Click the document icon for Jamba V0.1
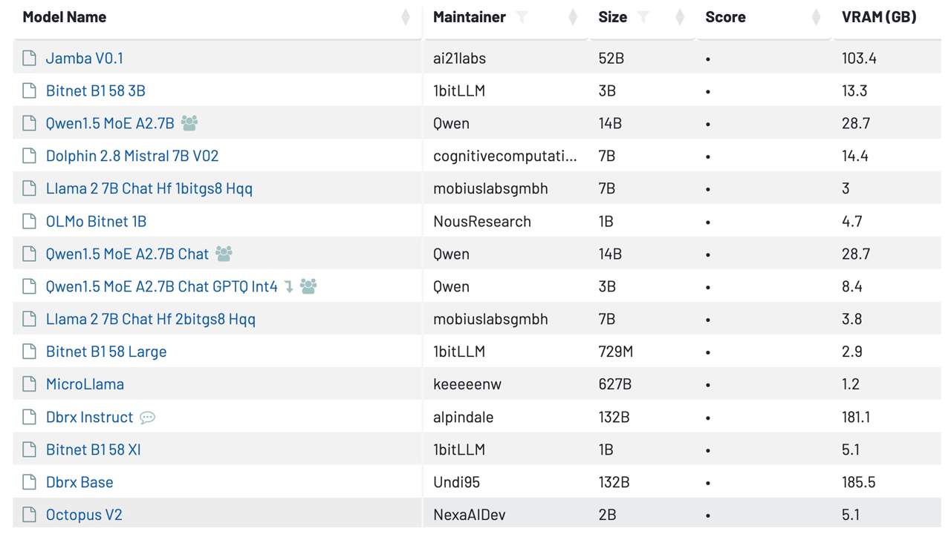This screenshot has width=951, height=534. (x=30, y=58)
